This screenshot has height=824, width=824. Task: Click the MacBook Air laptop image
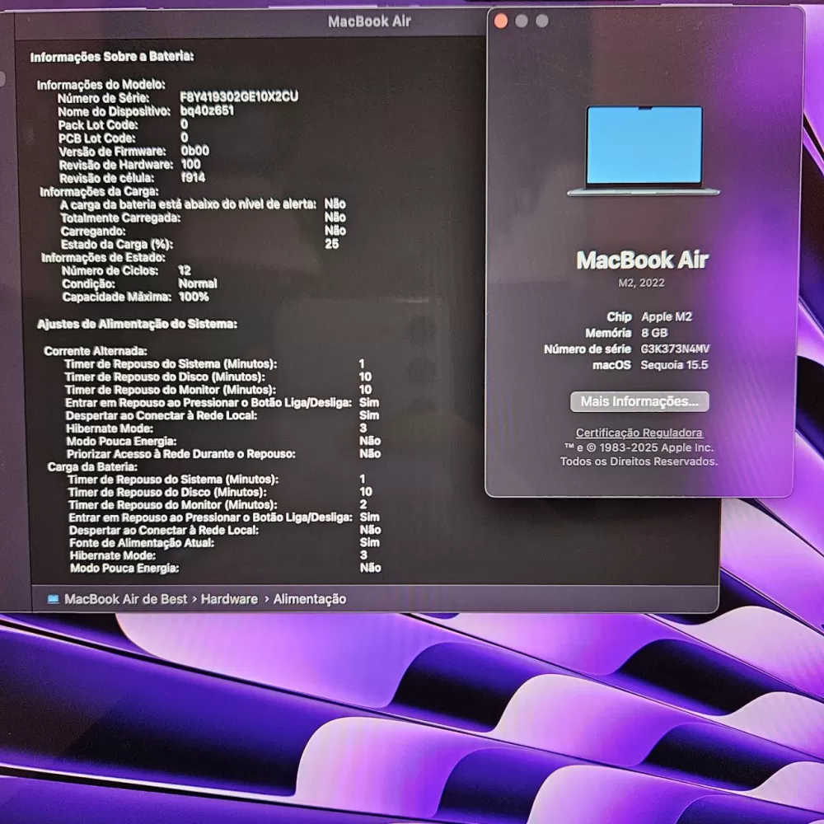[x=644, y=151]
